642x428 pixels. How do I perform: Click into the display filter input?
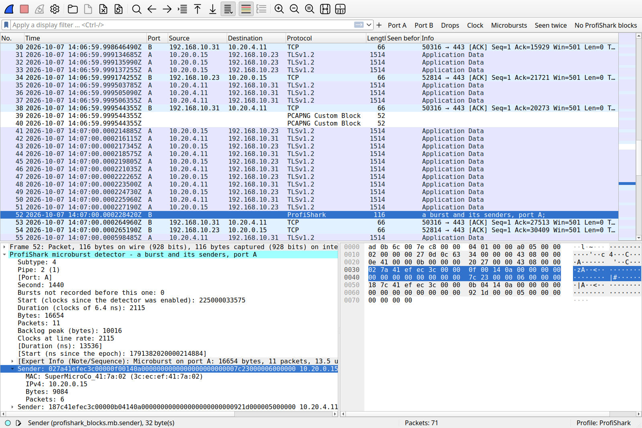coord(182,25)
